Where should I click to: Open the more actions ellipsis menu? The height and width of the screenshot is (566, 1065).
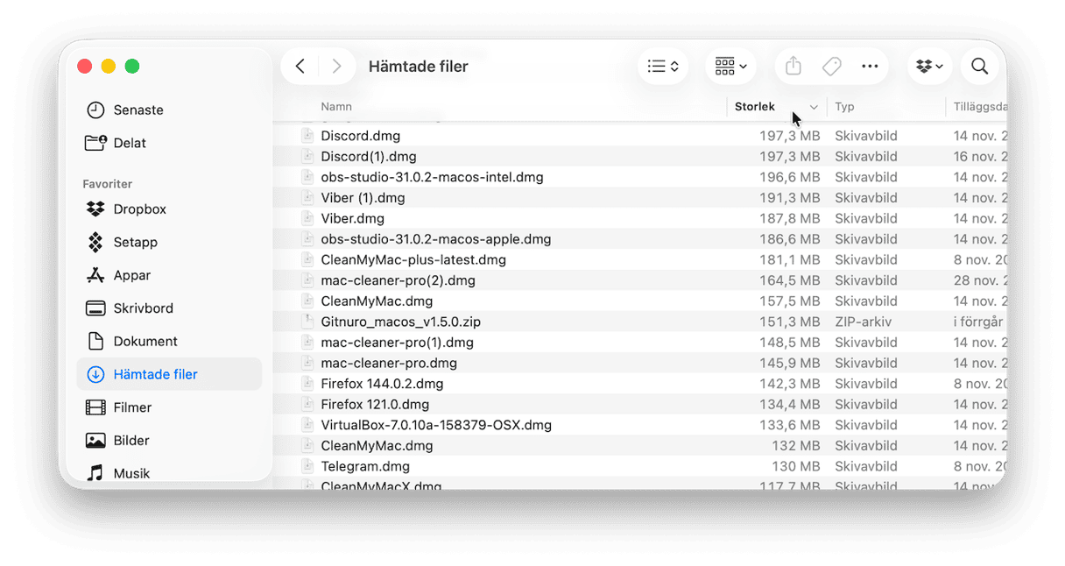tap(870, 67)
